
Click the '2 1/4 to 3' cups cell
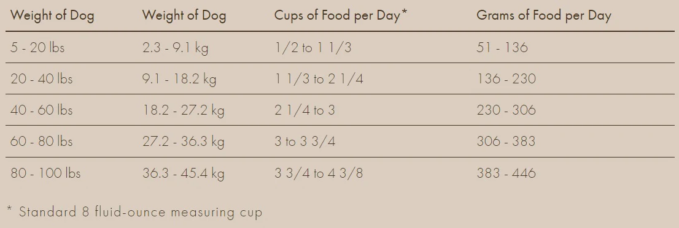click(305, 110)
